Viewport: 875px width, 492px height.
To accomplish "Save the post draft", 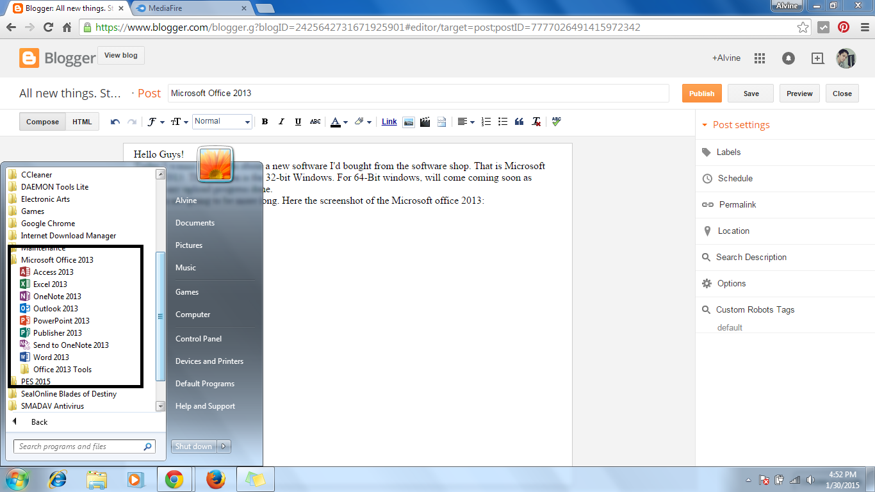I will click(751, 94).
